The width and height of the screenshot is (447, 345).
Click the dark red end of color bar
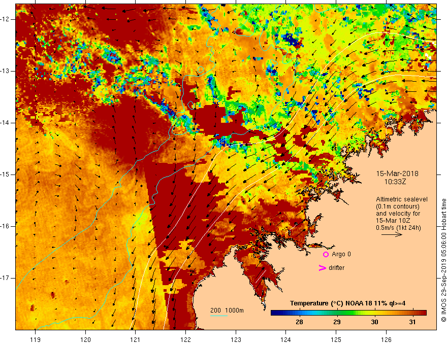[423, 313]
